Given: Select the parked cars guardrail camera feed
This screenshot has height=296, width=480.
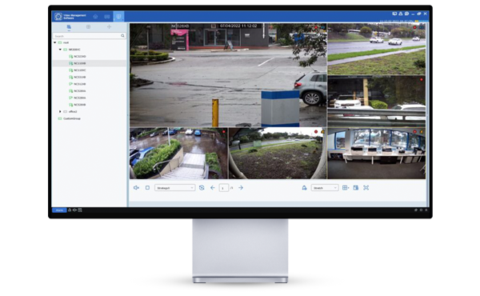Looking at the screenshot, I should (x=377, y=102).
